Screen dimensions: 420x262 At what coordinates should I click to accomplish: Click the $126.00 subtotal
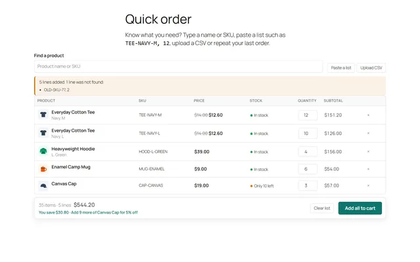coord(333,133)
